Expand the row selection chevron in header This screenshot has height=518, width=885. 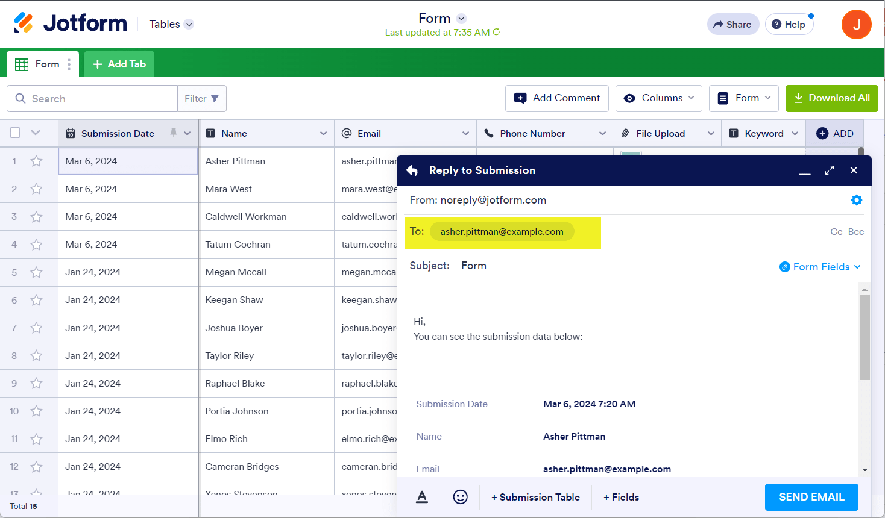tap(36, 133)
